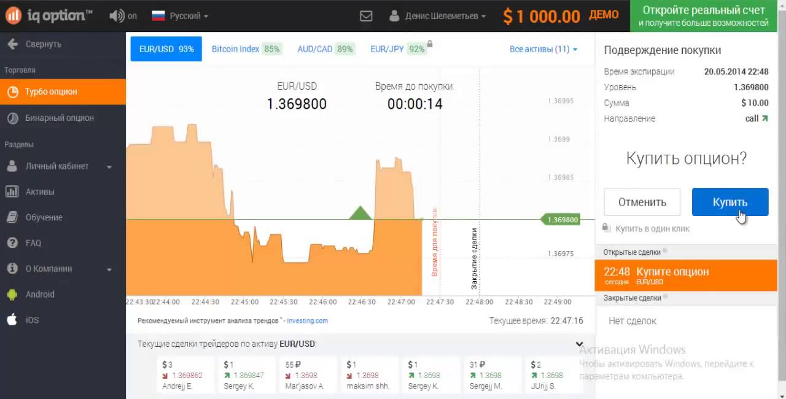
Task: Click Отменить button
Action: coord(642,202)
